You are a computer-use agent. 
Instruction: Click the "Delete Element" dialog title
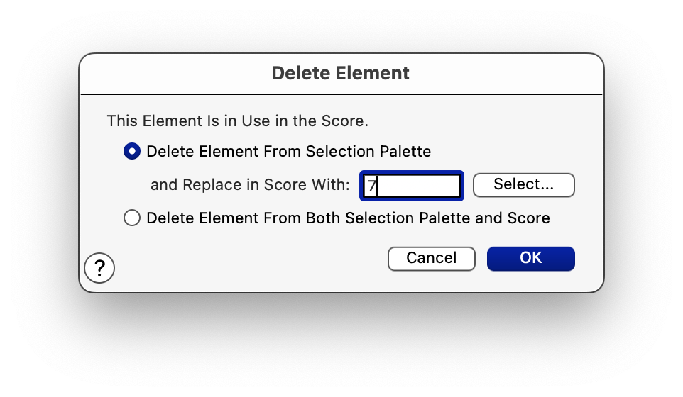pyautogui.click(x=341, y=73)
